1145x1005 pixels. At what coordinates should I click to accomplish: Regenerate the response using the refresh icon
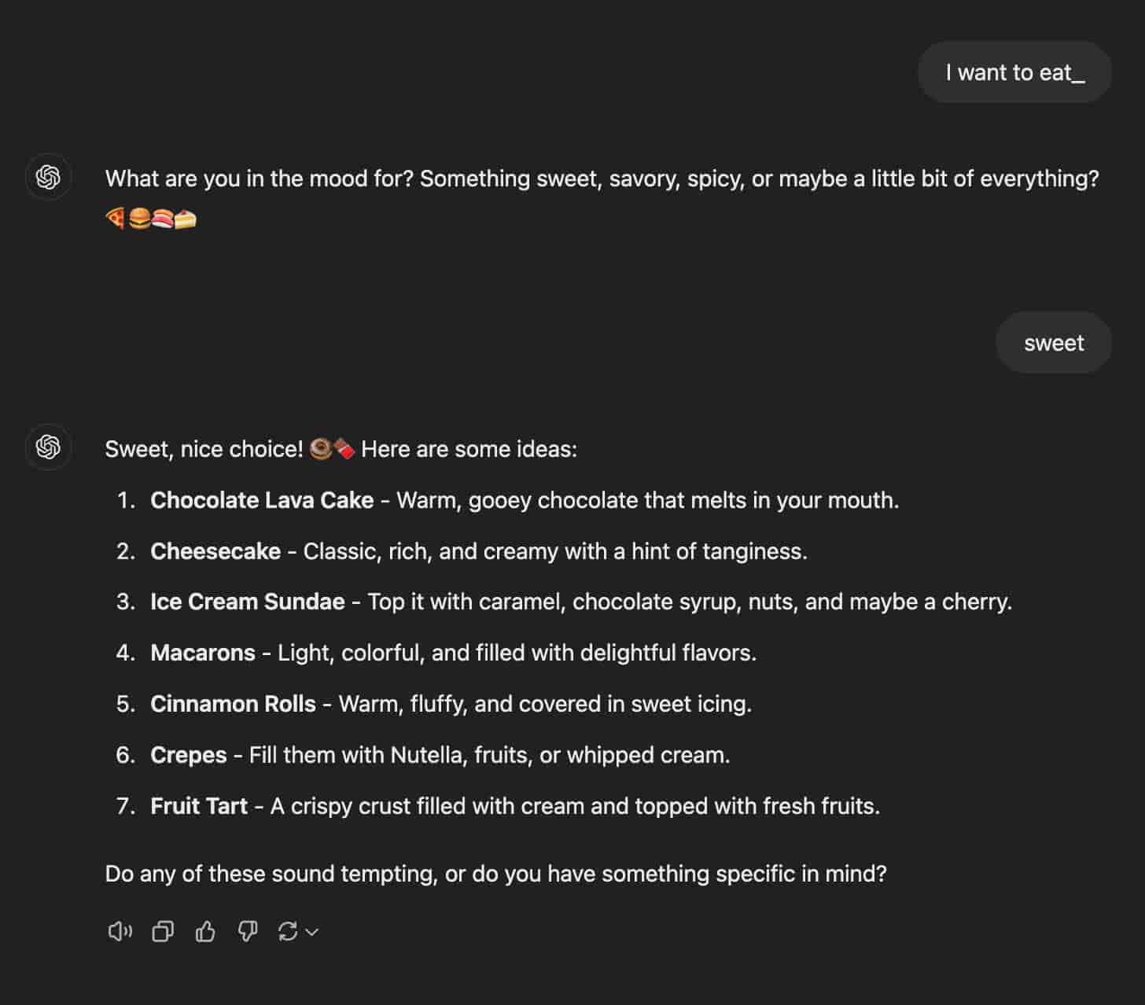click(x=288, y=932)
